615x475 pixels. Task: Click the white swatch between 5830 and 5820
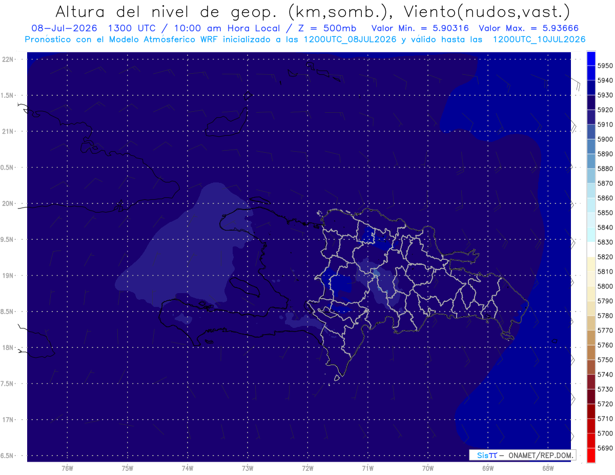tap(591, 250)
